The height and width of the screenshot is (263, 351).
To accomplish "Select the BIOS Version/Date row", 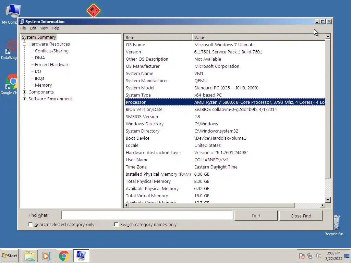I will [x=225, y=109].
